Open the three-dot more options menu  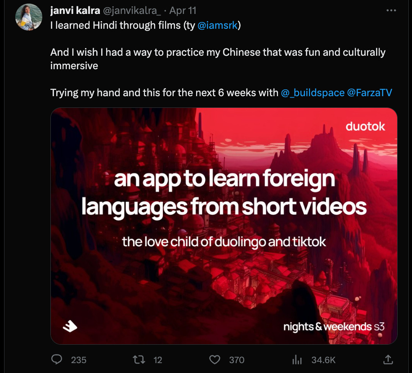[x=391, y=10]
